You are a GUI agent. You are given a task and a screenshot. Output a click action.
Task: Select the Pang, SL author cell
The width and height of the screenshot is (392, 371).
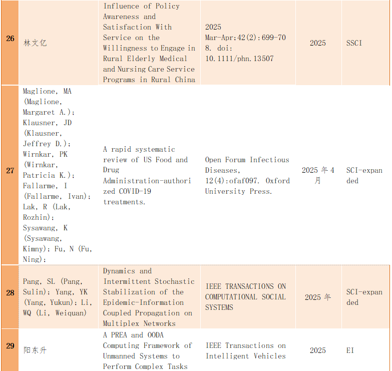pos(57,297)
